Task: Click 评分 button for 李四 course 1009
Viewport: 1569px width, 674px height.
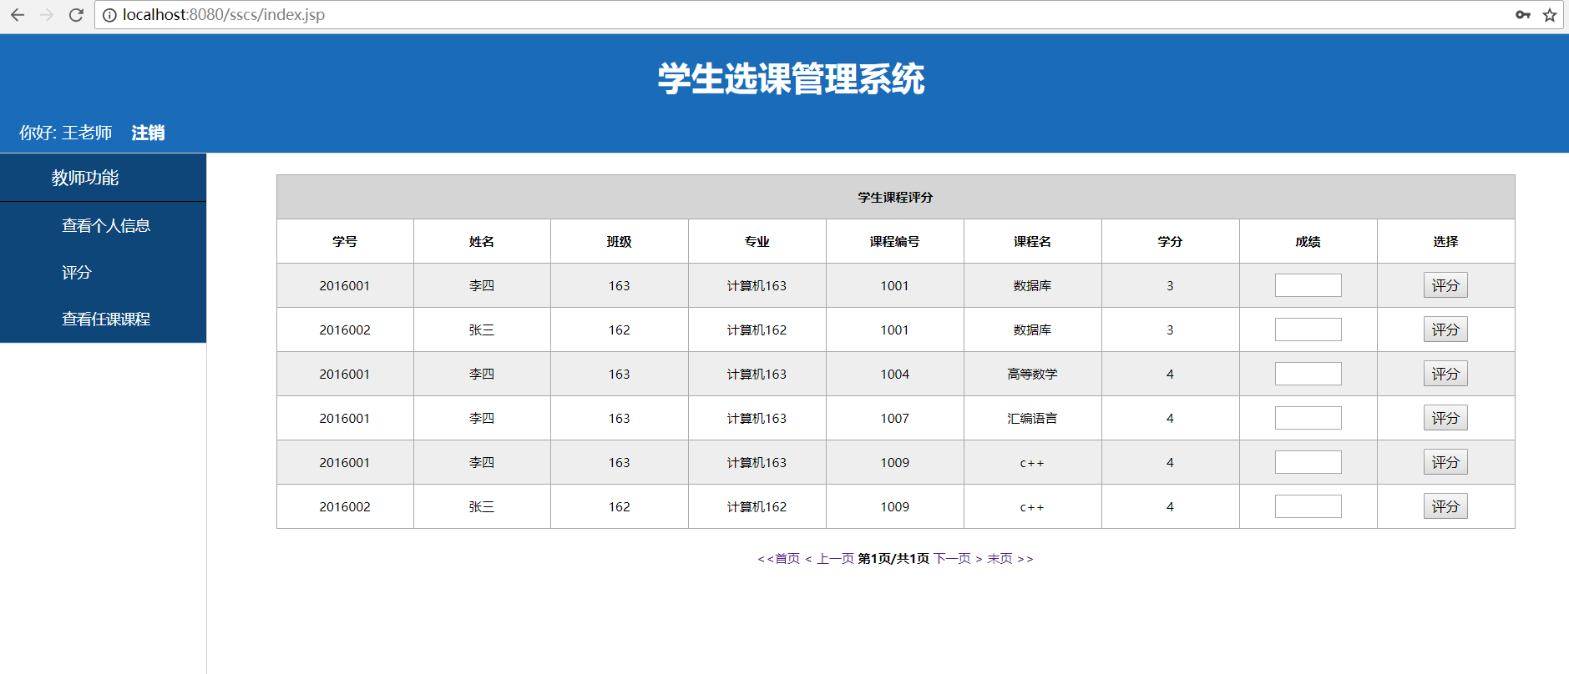Action: tap(1445, 462)
